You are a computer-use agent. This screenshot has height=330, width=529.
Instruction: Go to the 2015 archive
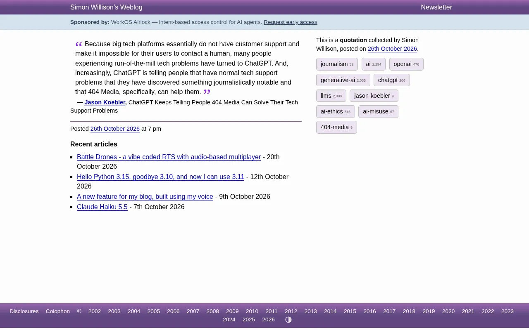(x=350, y=311)
